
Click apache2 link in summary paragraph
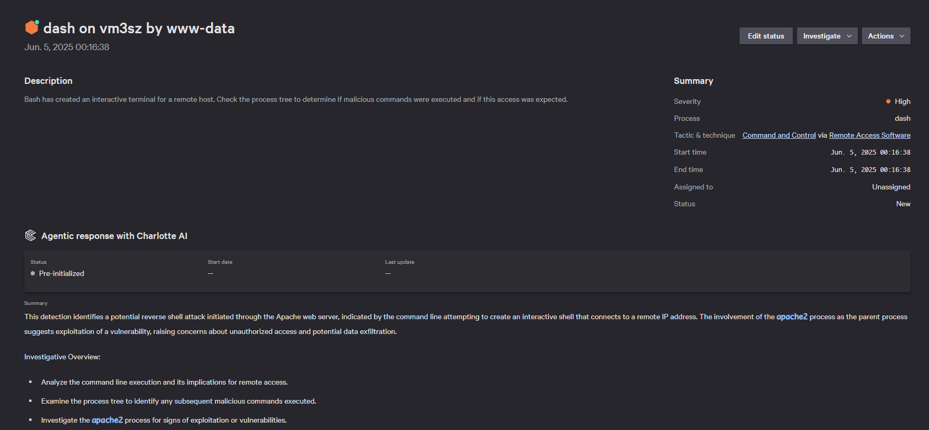792,317
